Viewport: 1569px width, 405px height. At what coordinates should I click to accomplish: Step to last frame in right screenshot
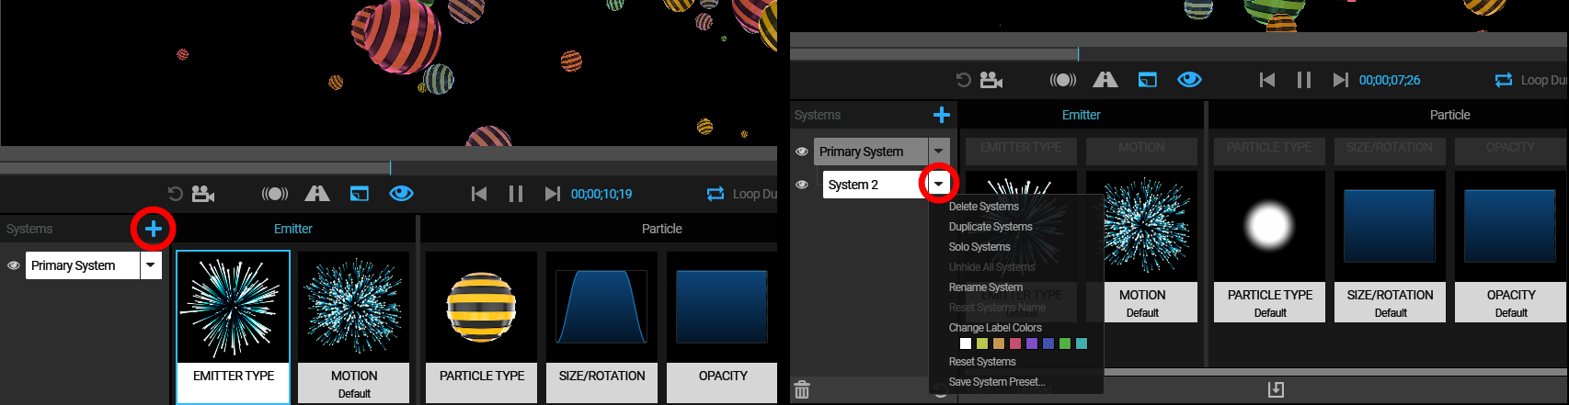point(1340,80)
